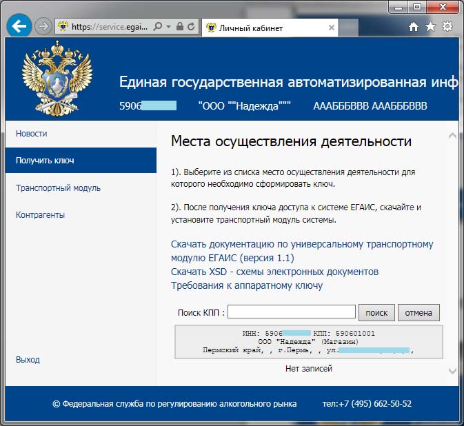
Task: Select Получить ключ in the sidebar
Action: pos(81,161)
